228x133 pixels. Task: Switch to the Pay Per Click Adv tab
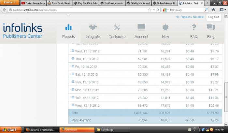pyautogui.click(x=86, y=3)
